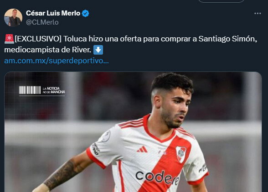
Task: Open the @CLMerlo handle
Action: tap(42, 22)
